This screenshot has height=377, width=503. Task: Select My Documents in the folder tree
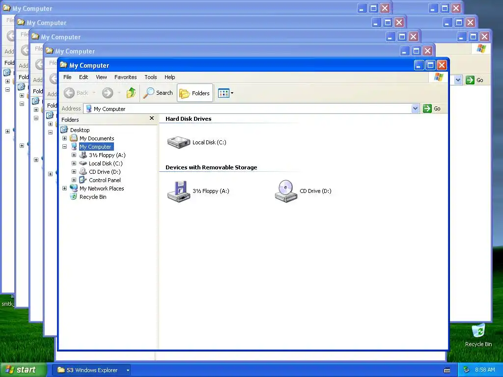97,138
